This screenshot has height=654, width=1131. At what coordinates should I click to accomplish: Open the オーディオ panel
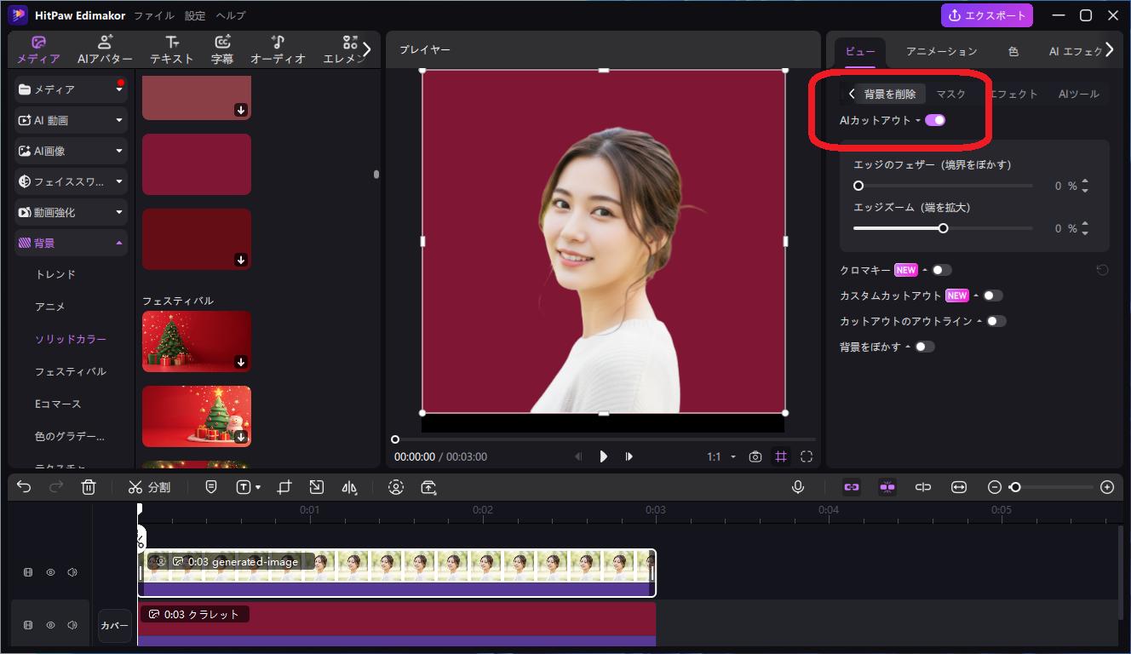[x=278, y=49]
